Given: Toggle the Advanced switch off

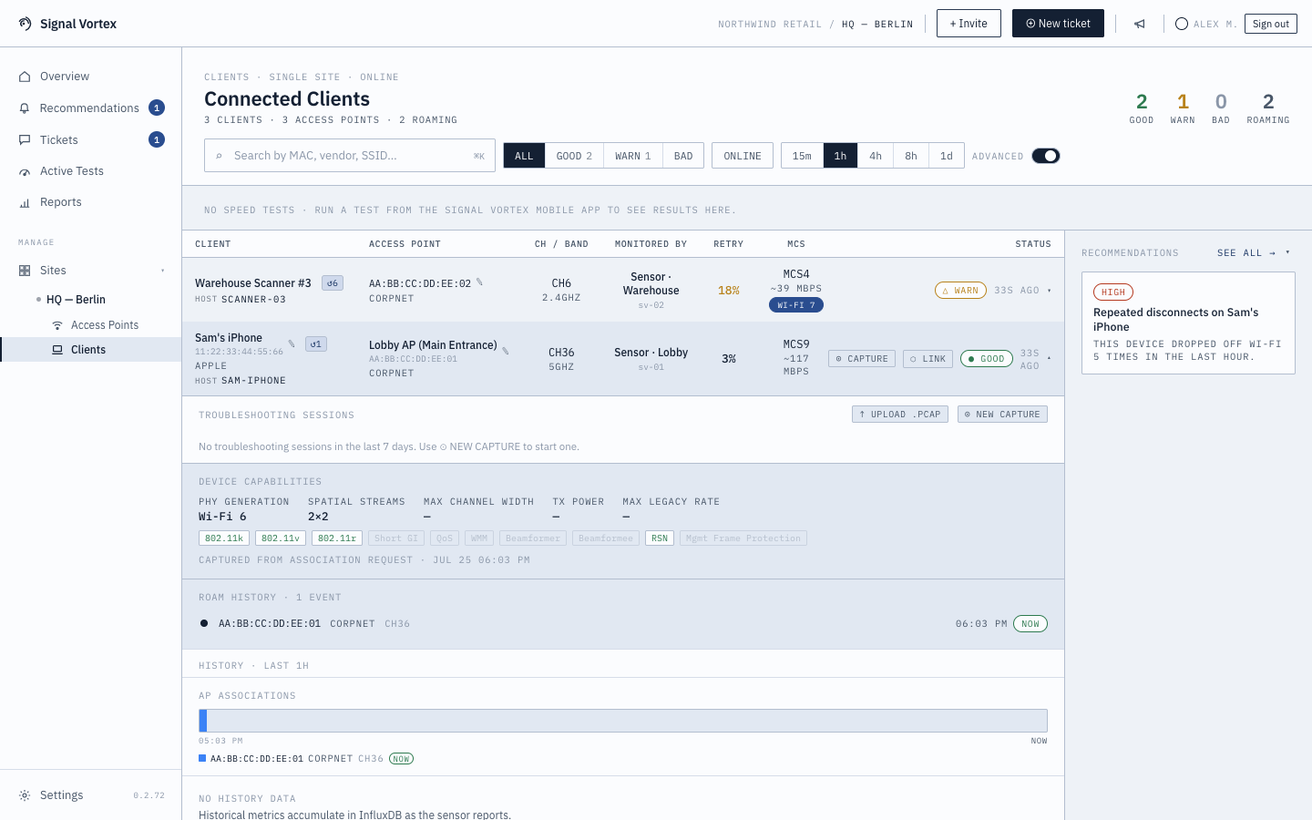Looking at the screenshot, I should click(1046, 156).
